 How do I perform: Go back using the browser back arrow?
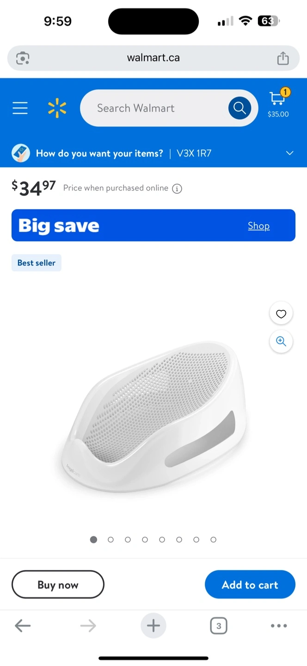(23, 626)
